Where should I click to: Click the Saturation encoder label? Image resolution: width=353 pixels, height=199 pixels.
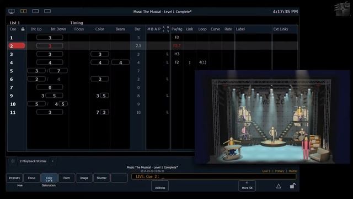coord(49,186)
